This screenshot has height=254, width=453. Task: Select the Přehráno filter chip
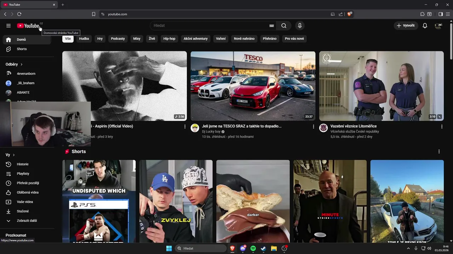coord(270,38)
